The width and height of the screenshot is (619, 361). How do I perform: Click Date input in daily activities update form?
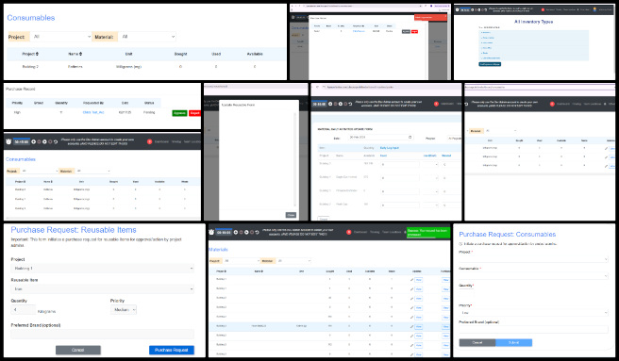coord(380,138)
